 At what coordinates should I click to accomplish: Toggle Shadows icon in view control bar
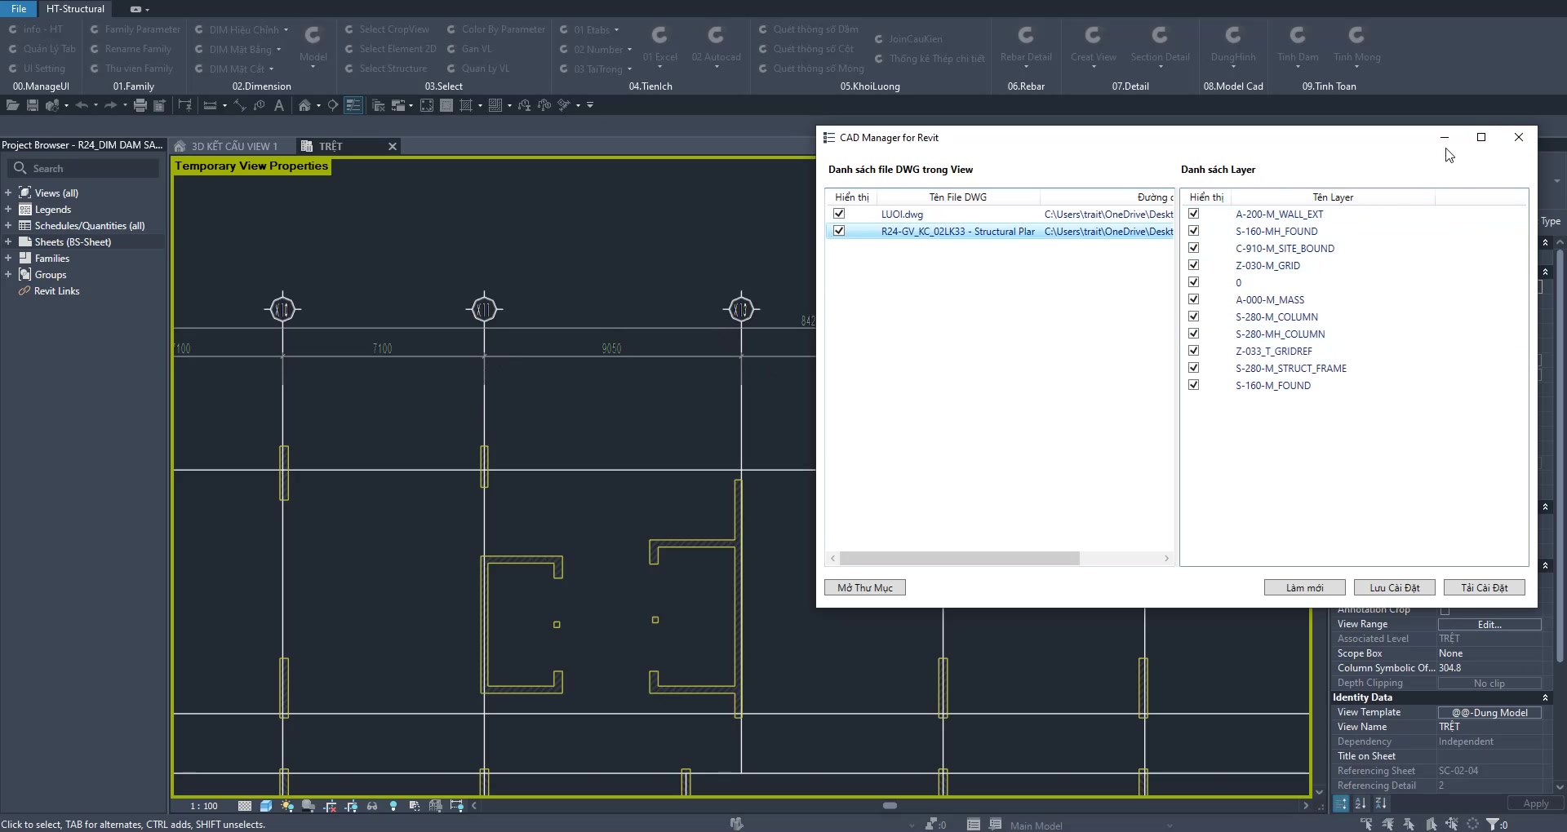coord(309,806)
